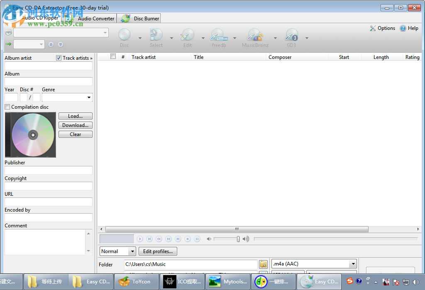The image size is (425, 290).
Task: Expand the Disc button dropdown arrow
Action: 140,38
